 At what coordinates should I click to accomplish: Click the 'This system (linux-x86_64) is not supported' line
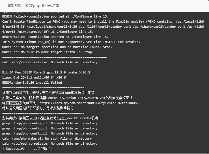[x=71, y=42]
